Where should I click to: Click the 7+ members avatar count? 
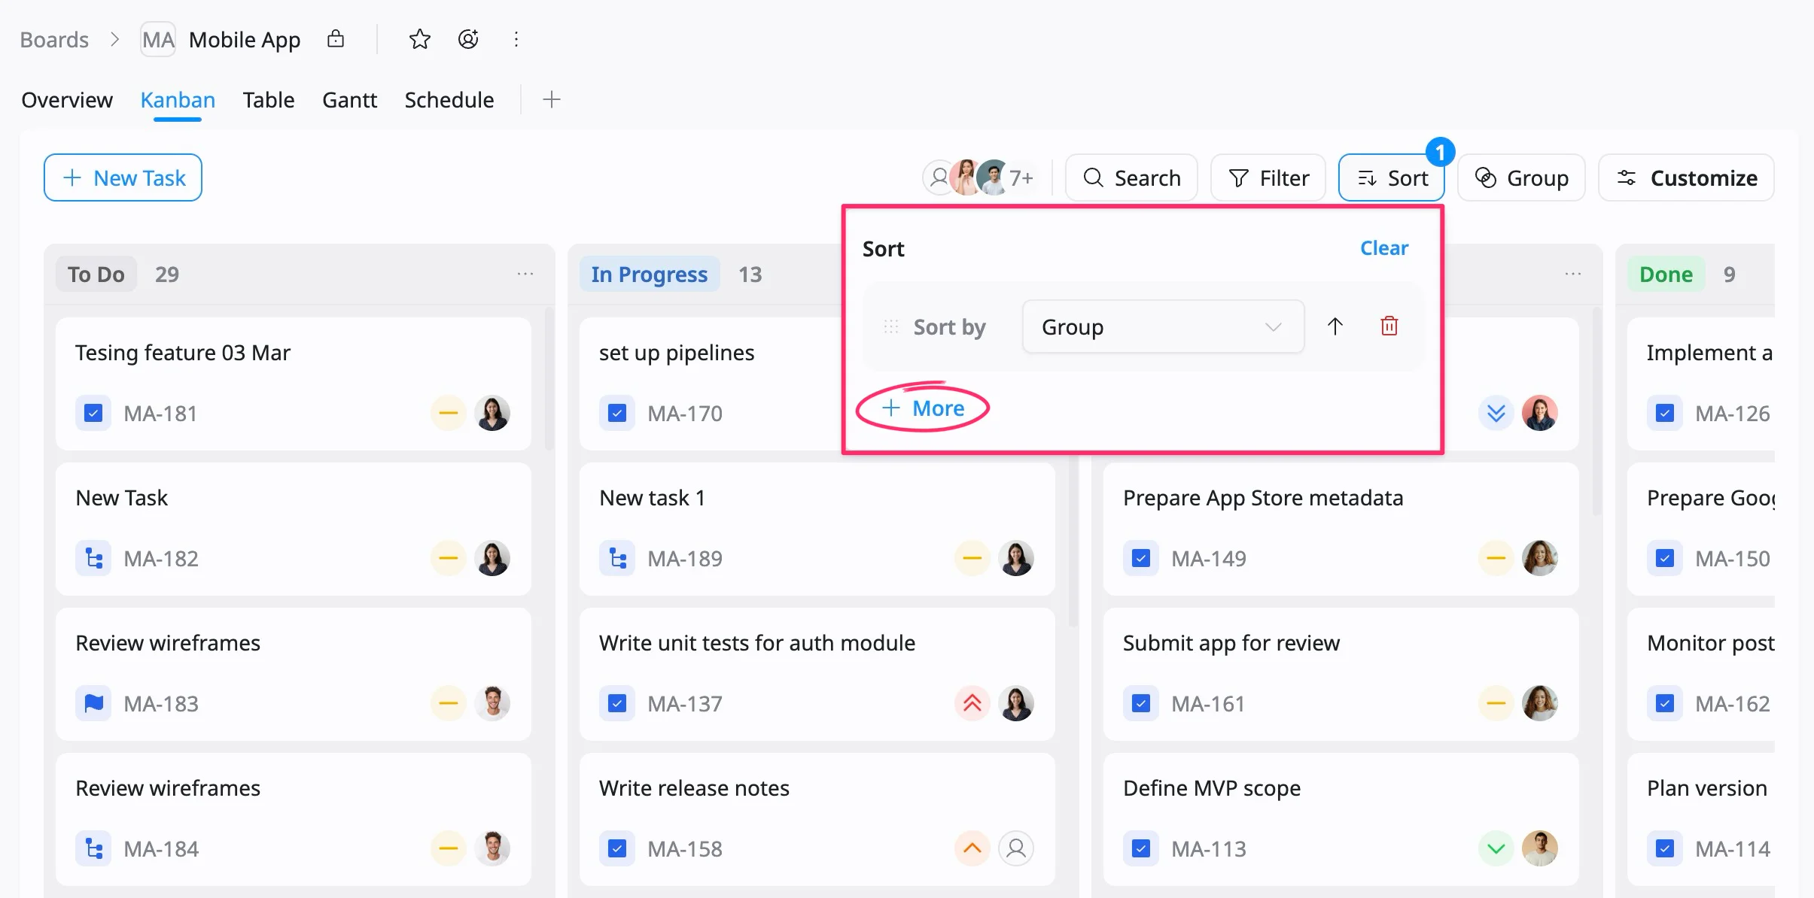point(1021,177)
